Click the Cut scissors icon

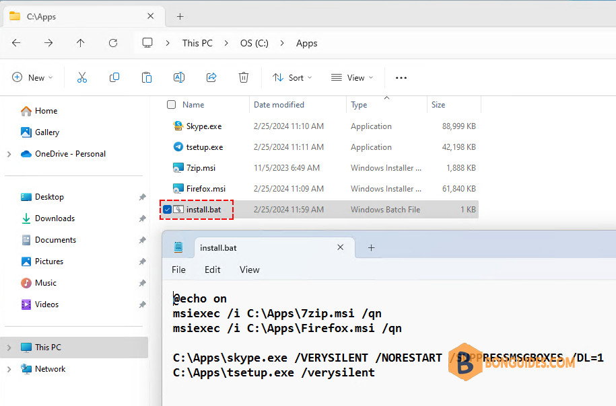81,77
